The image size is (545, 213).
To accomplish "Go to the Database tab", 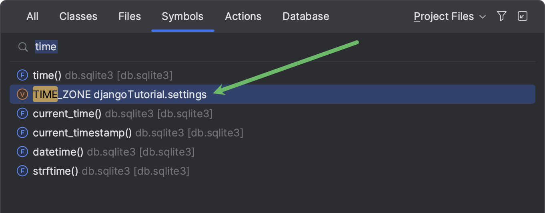I will click(x=306, y=16).
